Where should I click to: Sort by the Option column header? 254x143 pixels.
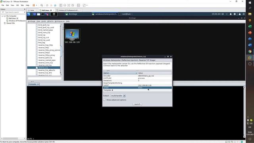pos(120,73)
